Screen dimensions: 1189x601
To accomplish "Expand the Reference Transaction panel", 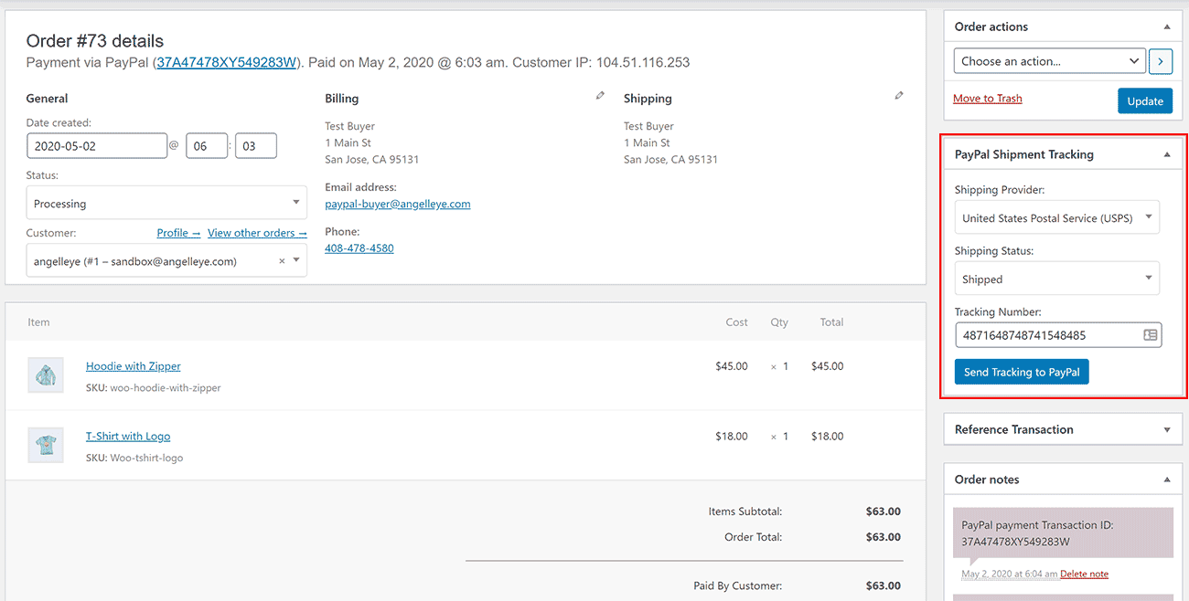I will (x=1167, y=430).
